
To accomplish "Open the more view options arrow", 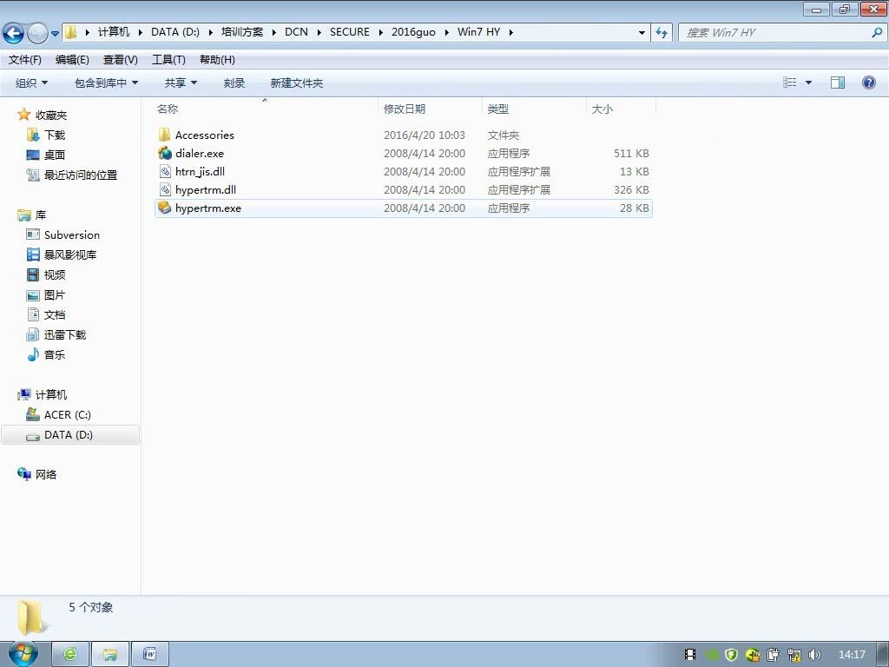I will coord(808,83).
